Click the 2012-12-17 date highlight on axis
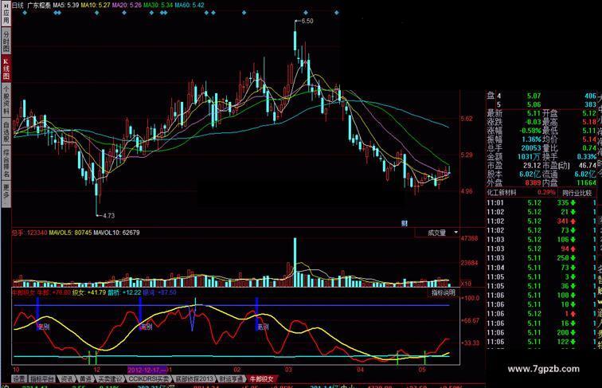The image size is (602, 388). [147, 370]
